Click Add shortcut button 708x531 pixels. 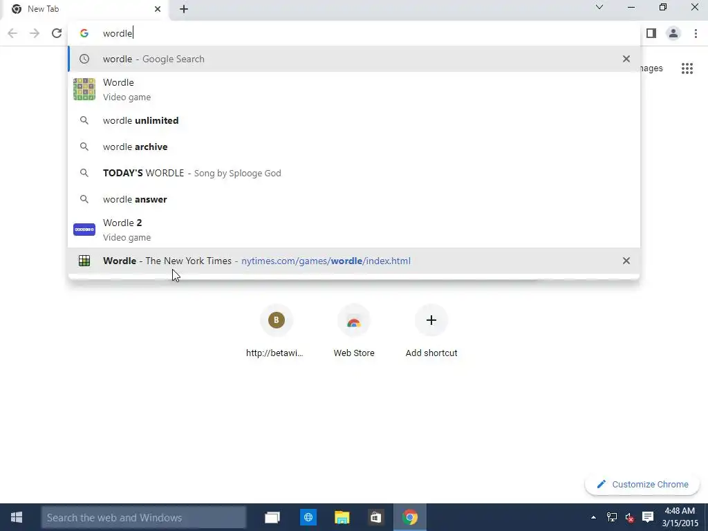click(x=431, y=332)
